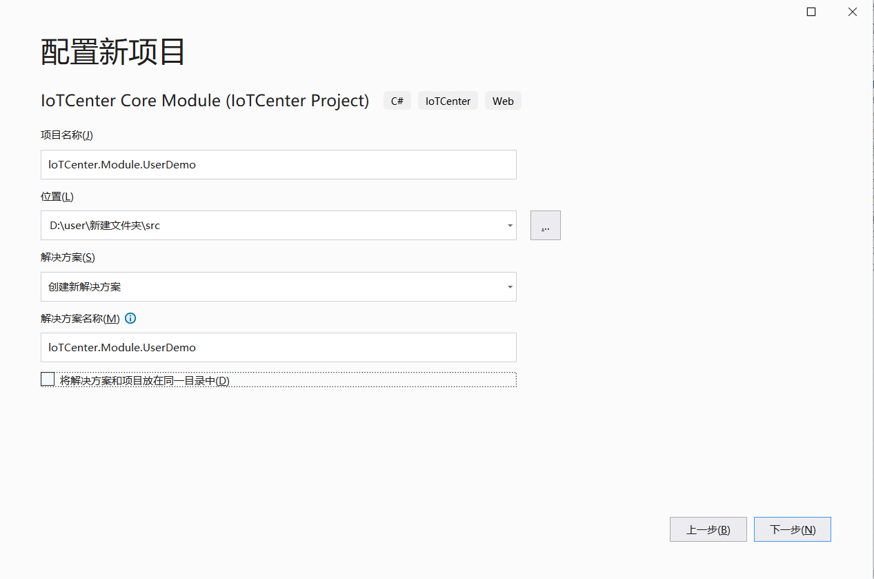Focus the 项目名称 text field
874x579 pixels.
278,165
